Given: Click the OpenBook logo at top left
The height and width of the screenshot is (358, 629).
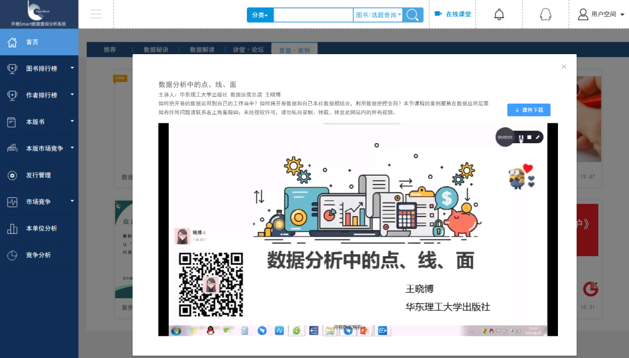Looking at the screenshot, I should (38, 10).
